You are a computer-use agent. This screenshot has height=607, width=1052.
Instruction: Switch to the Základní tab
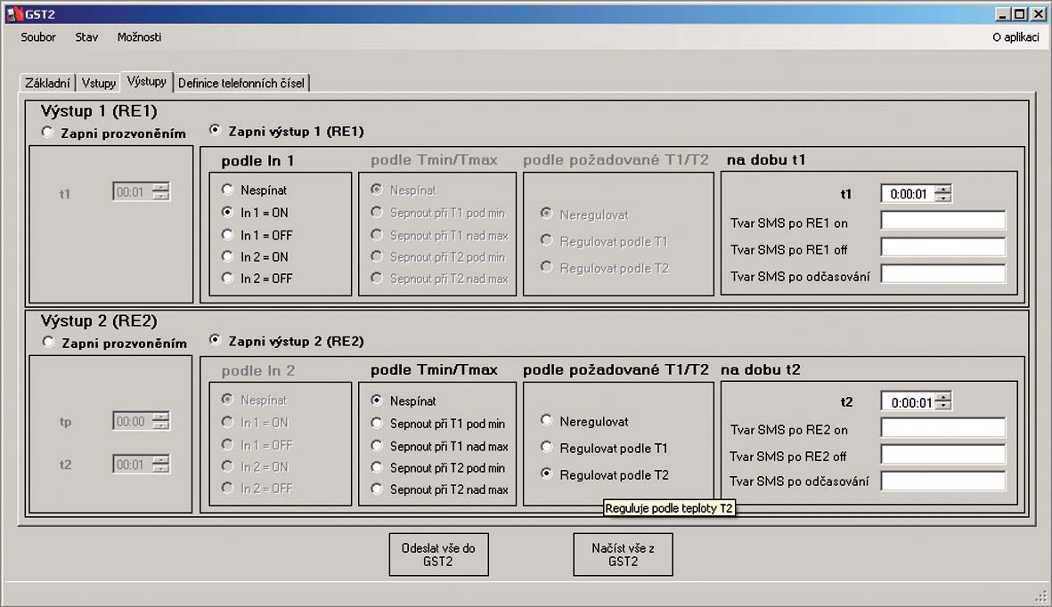[x=47, y=83]
